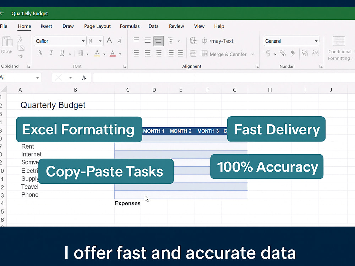The width and height of the screenshot is (355, 266).
Task: Open the Number group dialog launcher
Action: [321, 67]
